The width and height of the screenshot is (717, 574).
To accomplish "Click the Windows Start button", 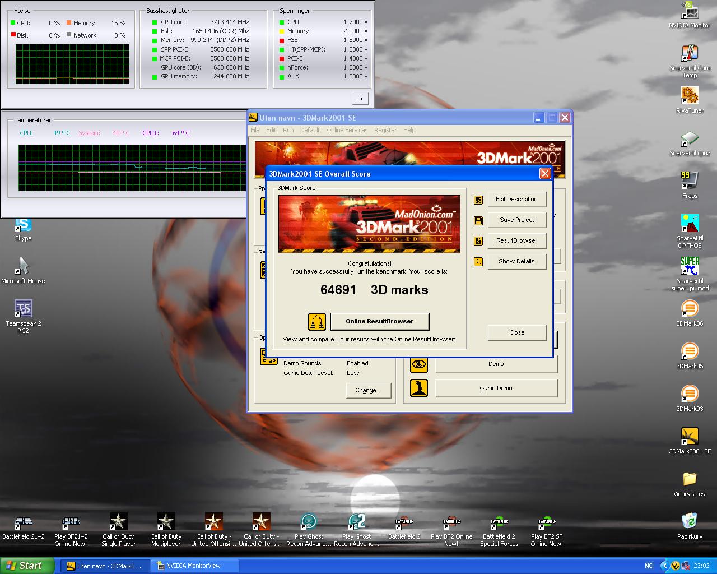I will tap(27, 566).
